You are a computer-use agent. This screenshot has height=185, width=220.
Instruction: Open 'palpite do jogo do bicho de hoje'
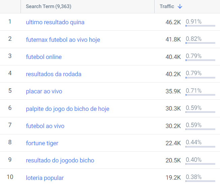(68, 109)
